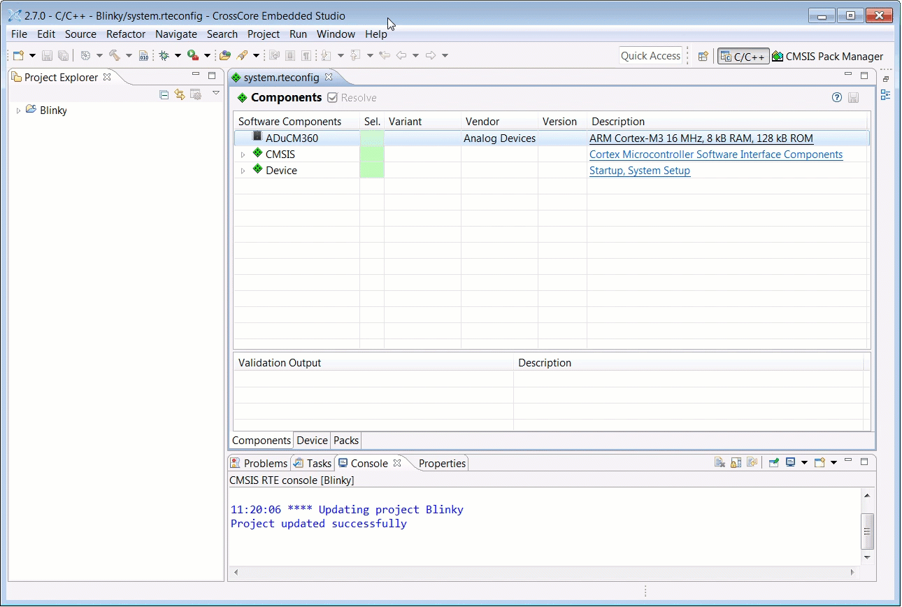Toggle the Resolve checkbox
This screenshot has width=902, height=607.
coord(333,98)
